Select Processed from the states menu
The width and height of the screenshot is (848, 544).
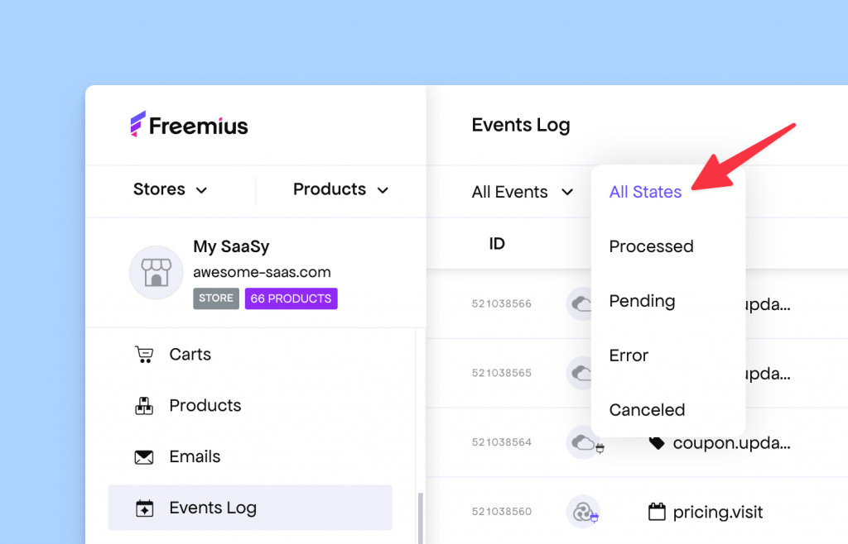pos(651,246)
